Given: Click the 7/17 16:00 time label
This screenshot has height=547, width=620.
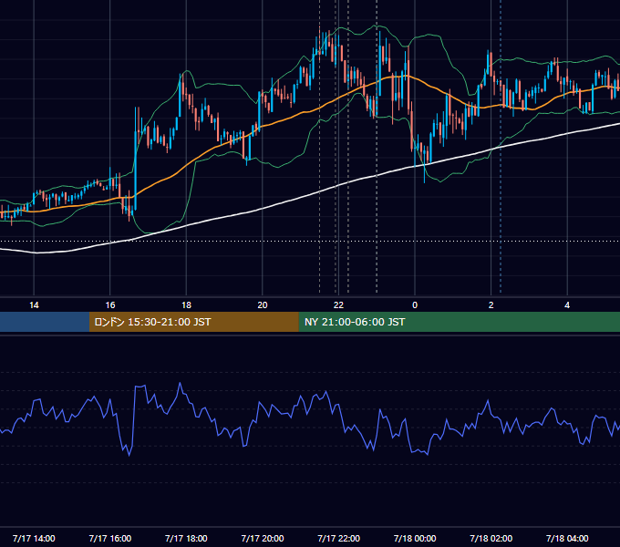Looking at the screenshot, I should click(x=110, y=538).
